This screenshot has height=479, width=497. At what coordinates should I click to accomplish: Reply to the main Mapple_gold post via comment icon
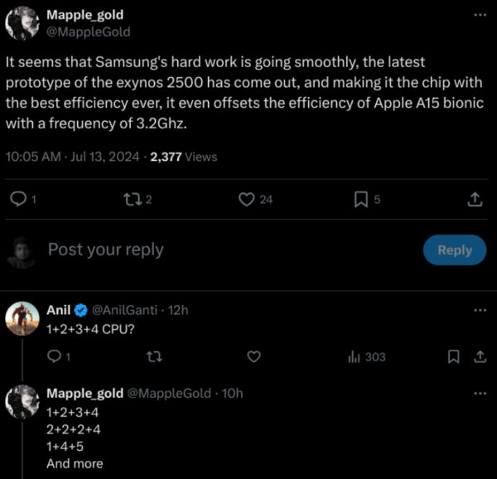point(17,199)
